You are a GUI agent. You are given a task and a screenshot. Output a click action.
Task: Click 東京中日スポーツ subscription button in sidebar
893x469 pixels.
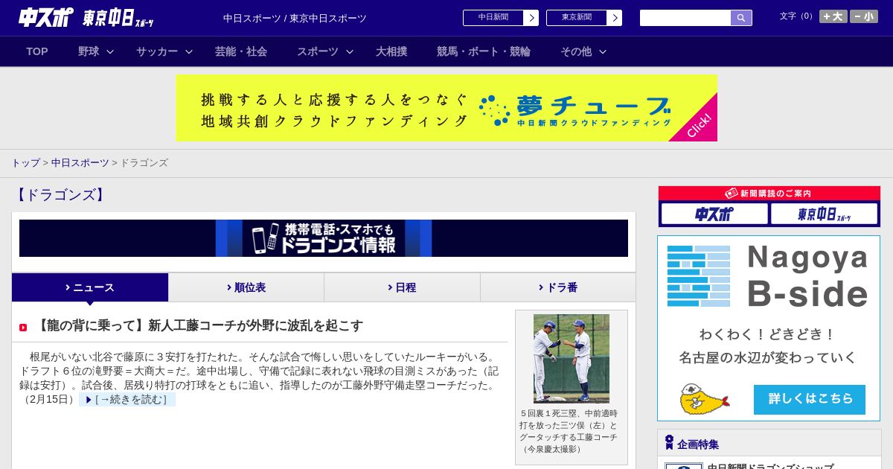click(824, 214)
